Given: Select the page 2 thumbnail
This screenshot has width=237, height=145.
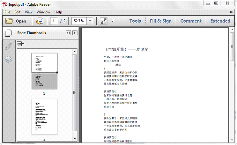Looking at the screenshot, I should 44,117.
